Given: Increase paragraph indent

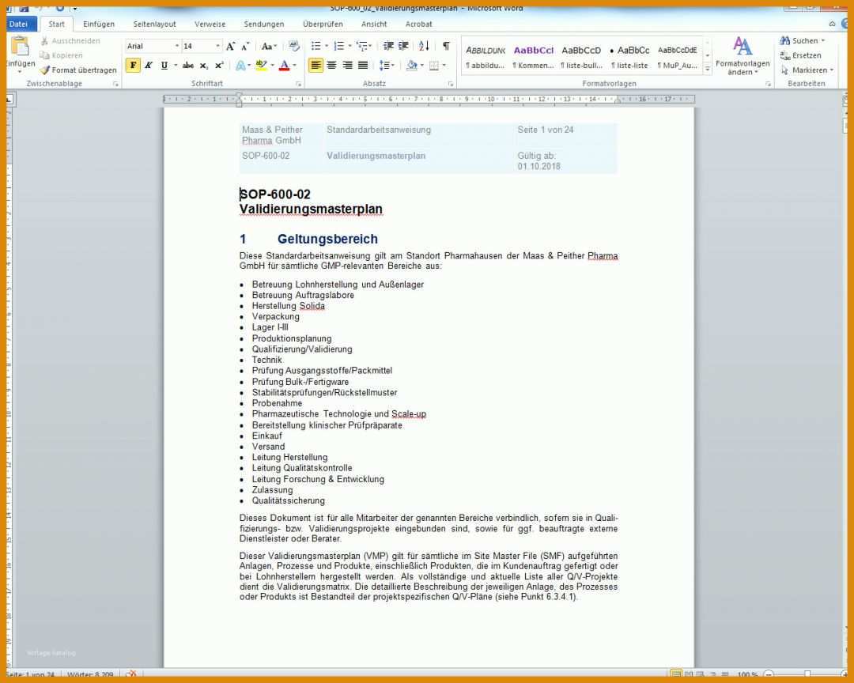Looking at the screenshot, I should pos(403,46).
